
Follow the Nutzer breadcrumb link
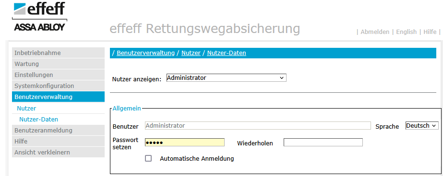click(x=191, y=53)
